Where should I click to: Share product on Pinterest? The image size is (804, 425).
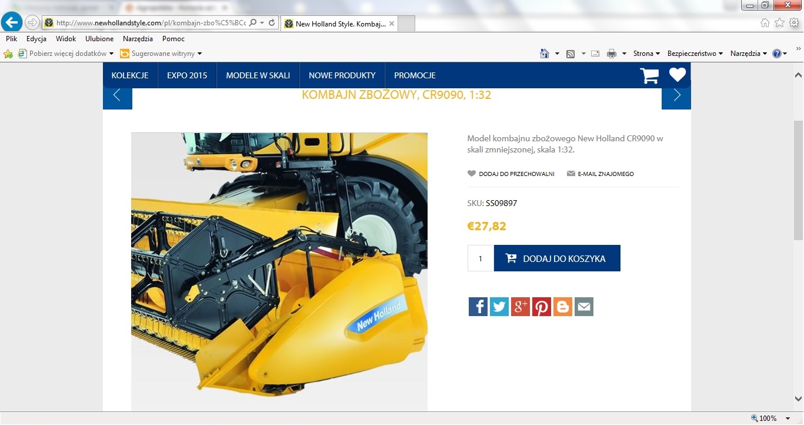point(542,307)
